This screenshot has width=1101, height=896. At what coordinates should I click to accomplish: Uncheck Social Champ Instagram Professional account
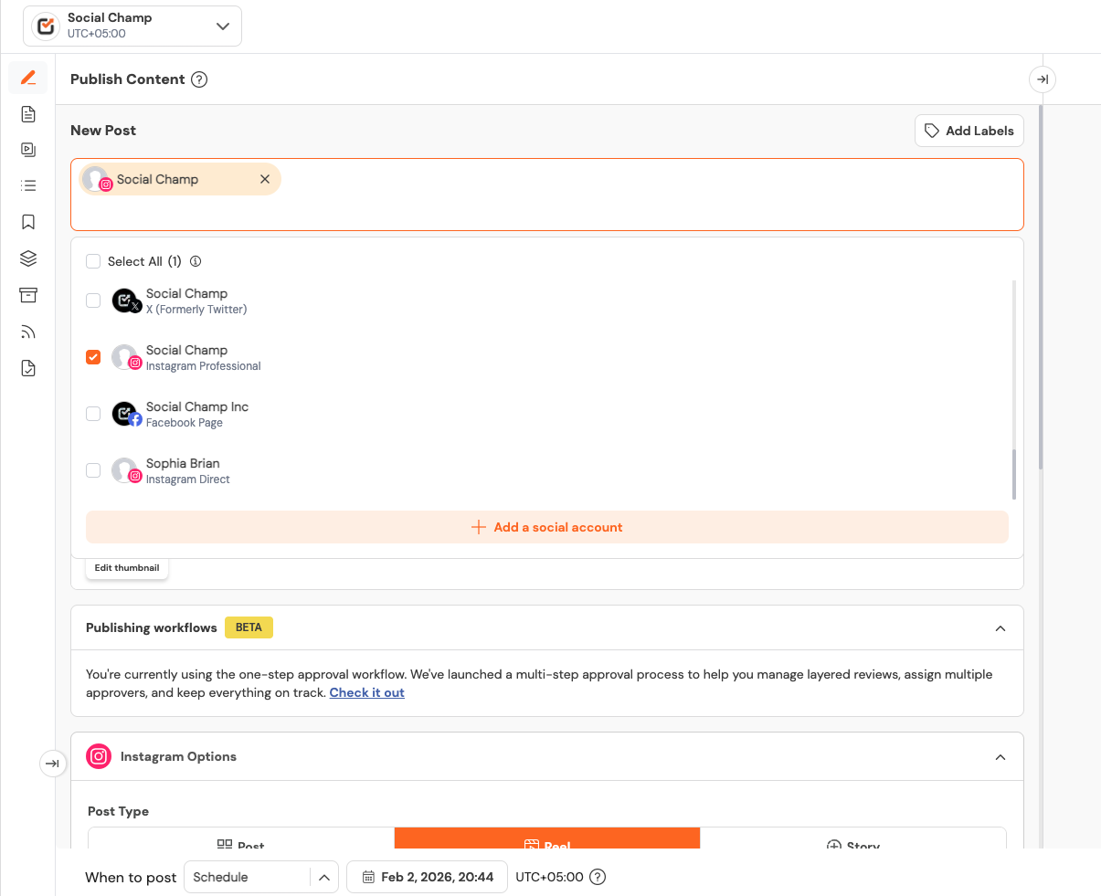tap(93, 357)
